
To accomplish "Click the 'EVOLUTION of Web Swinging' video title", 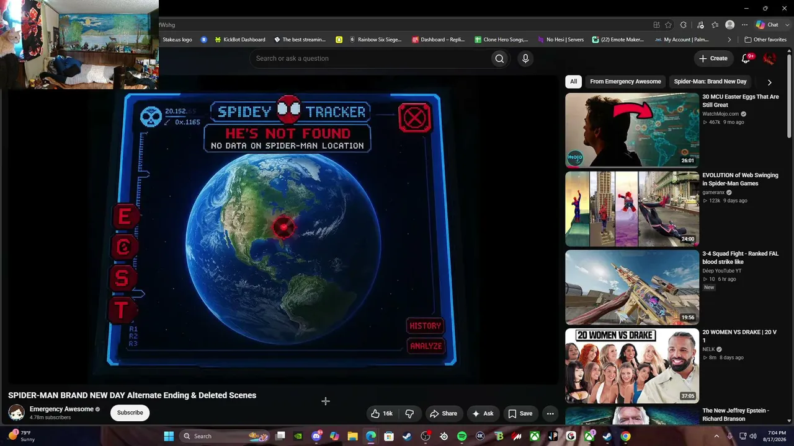I will (740, 179).
